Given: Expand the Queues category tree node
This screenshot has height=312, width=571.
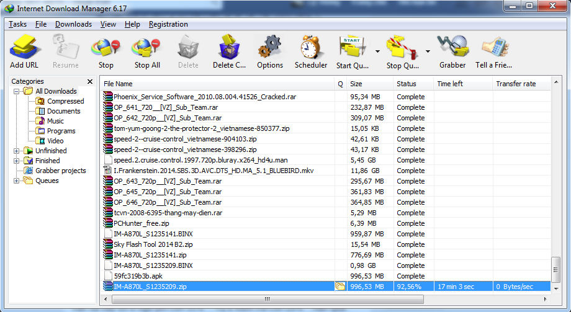Looking at the screenshot, I should [x=16, y=181].
